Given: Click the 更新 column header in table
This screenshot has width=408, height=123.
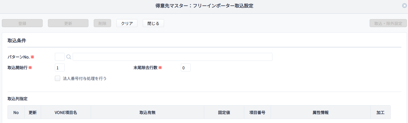Looking at the screenshot, I should (32, 112).
